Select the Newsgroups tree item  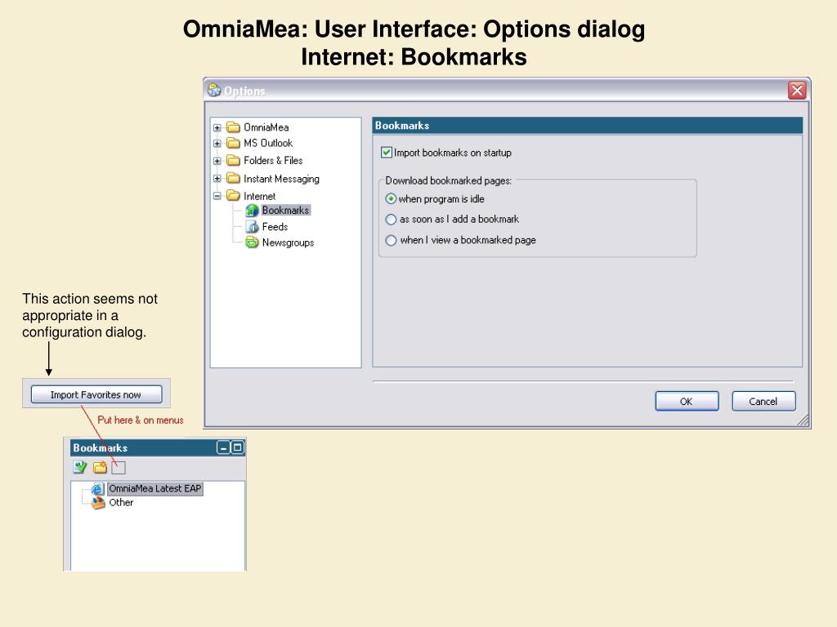click(x=288, y=242)
